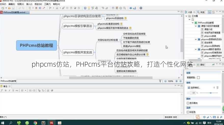This screenshot has height=125, width=224.
Task: Click the 背景颜色 color swatch
Action: [198, 78]
